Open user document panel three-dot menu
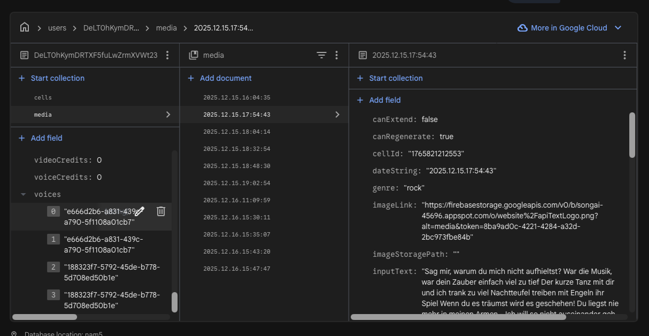This screenshot has height=336, width=649. point(167,55)
